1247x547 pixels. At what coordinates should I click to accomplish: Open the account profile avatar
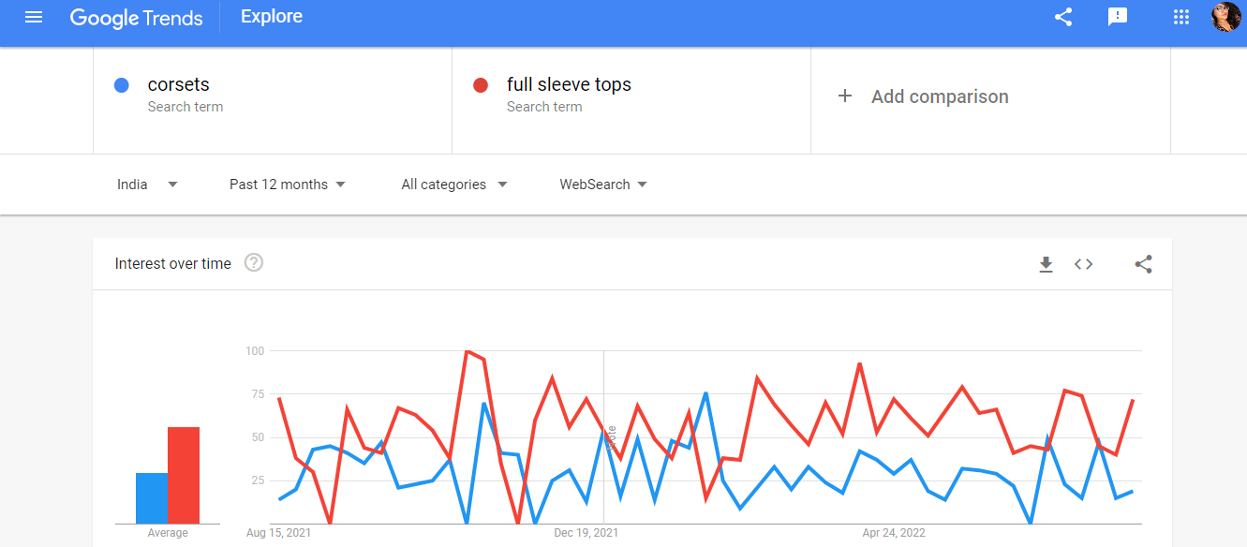point(1225,17)
